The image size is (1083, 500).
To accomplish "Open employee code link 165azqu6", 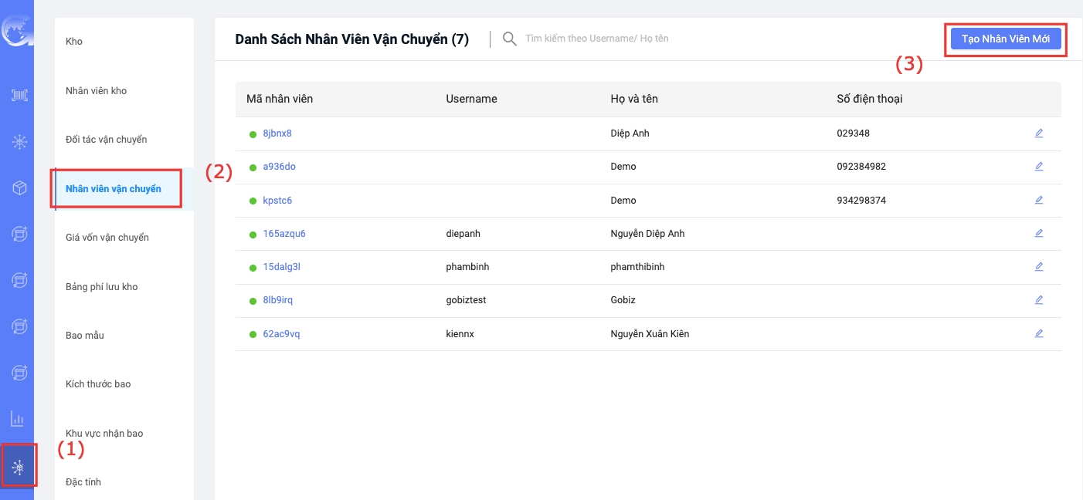I will tap(283, 234).
